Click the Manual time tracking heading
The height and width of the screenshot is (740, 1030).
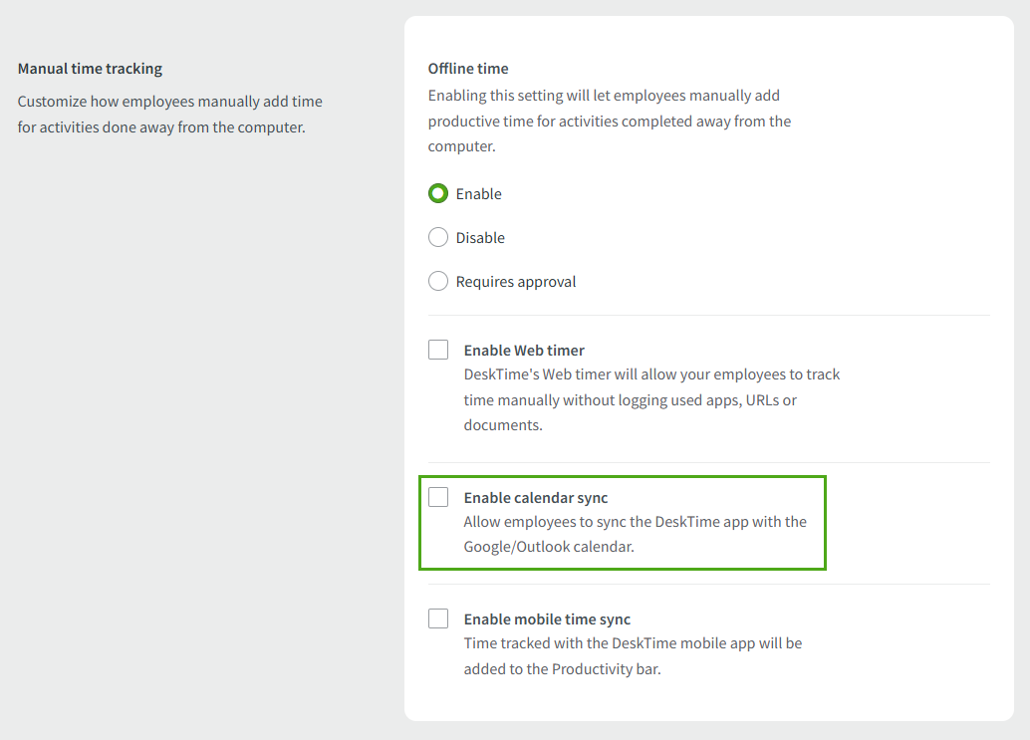(90, 68)
